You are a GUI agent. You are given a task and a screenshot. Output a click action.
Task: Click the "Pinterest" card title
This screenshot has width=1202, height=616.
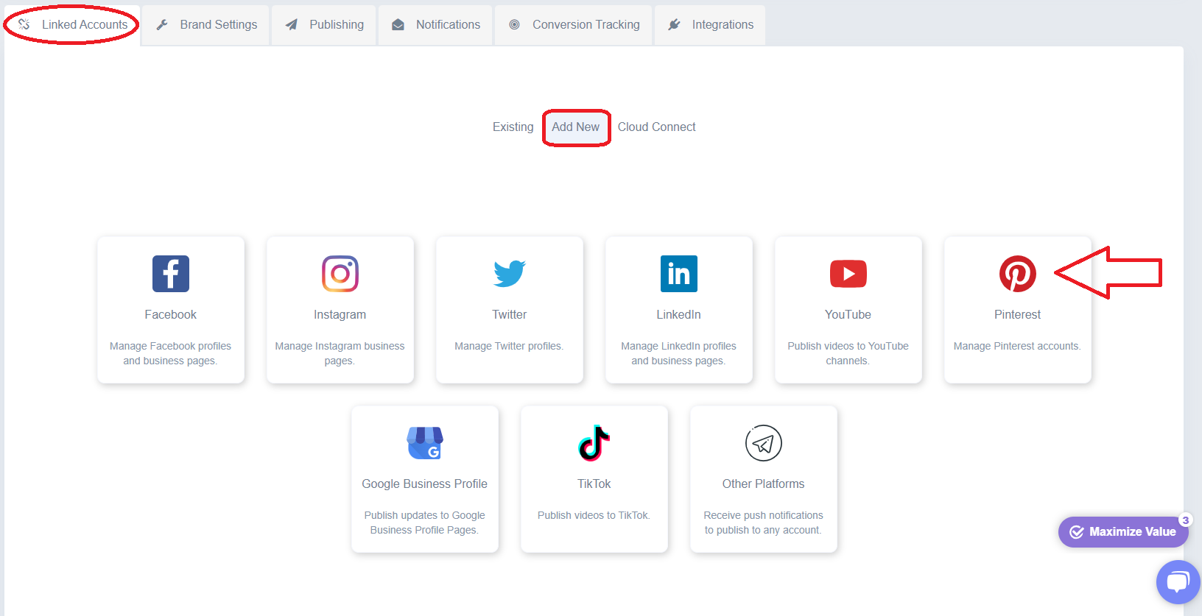point(1018,315)
